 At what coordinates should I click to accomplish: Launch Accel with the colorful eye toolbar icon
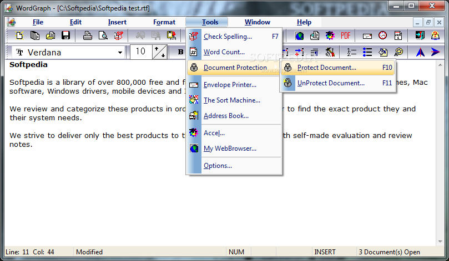pos(330,35)
